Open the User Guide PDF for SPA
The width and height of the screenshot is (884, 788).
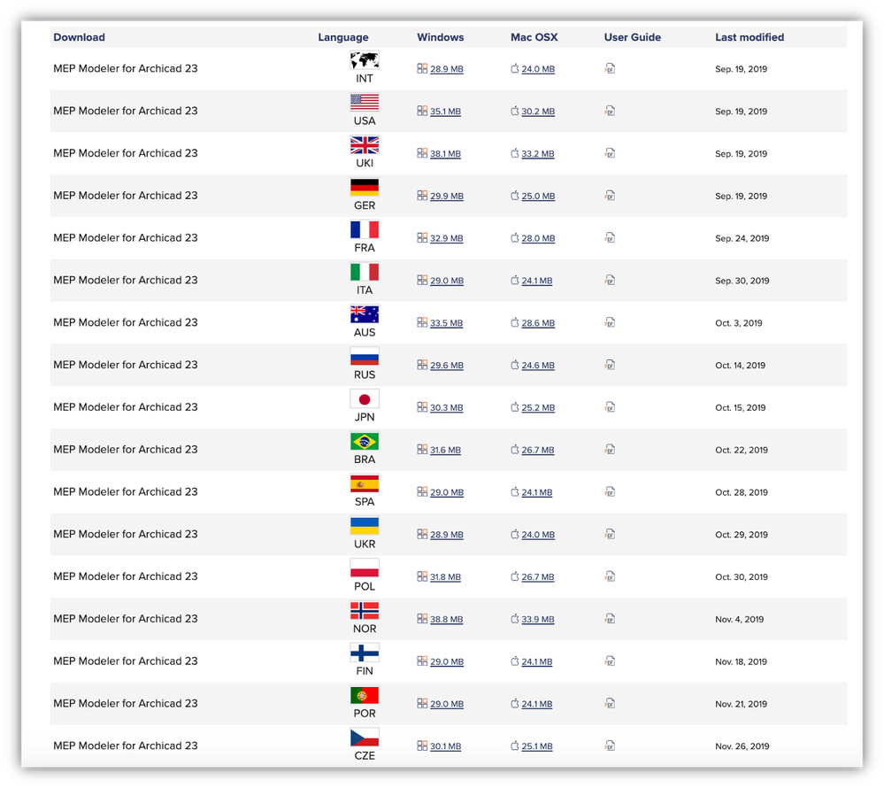click(610, 491)
